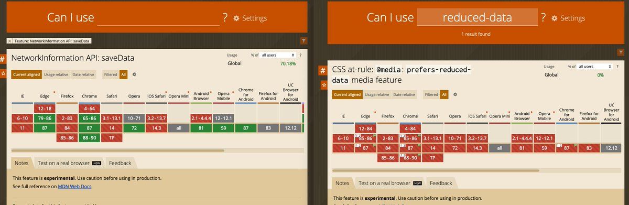Click the filter funnel icon in right pane
The height and width of the screenshot is (205, 629).
point(621,52)
